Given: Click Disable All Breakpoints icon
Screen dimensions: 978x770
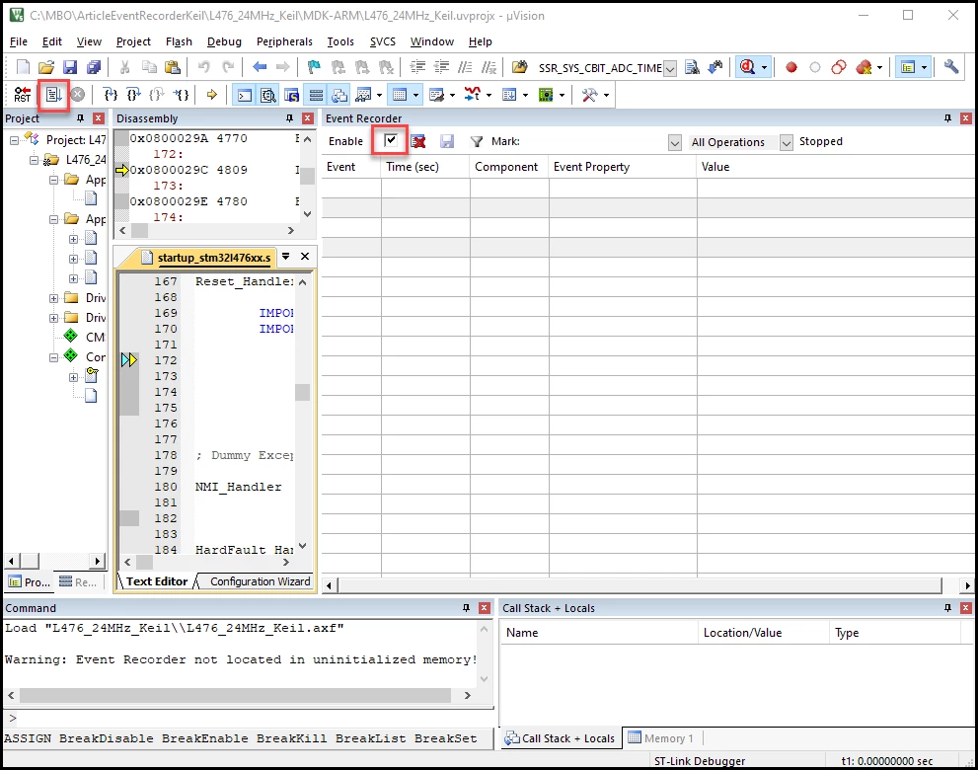Looking at the screenshot, I should coord(839,67).
